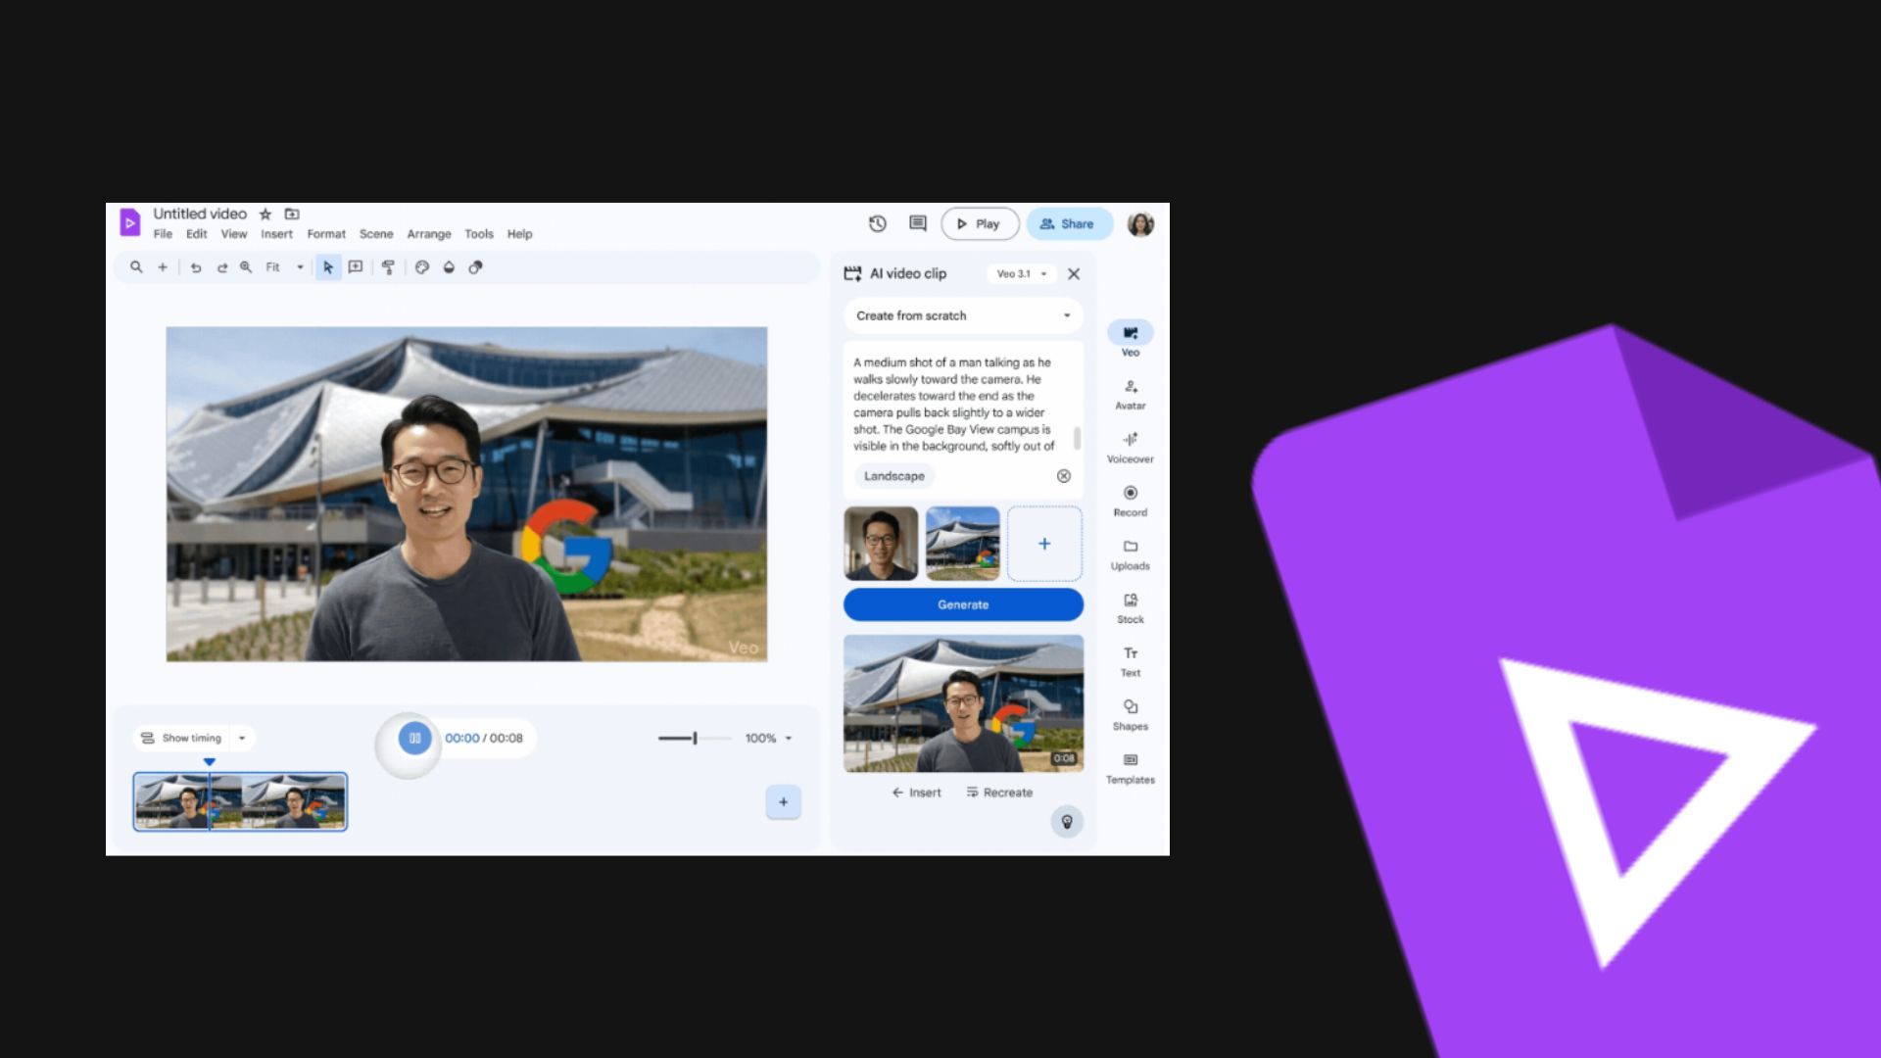Open the Text sidebar panel
The width and height of the screenshot is (1881, 1058).
1131,661
